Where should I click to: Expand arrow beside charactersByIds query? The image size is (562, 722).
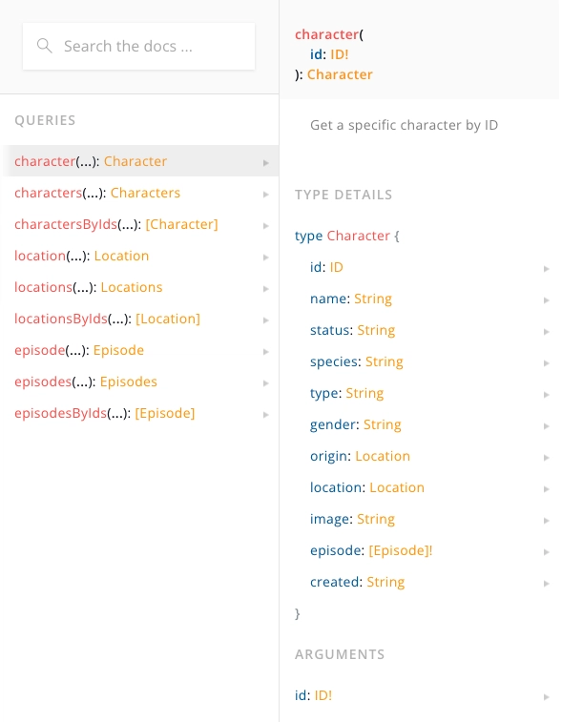click(x=266, y=226)
